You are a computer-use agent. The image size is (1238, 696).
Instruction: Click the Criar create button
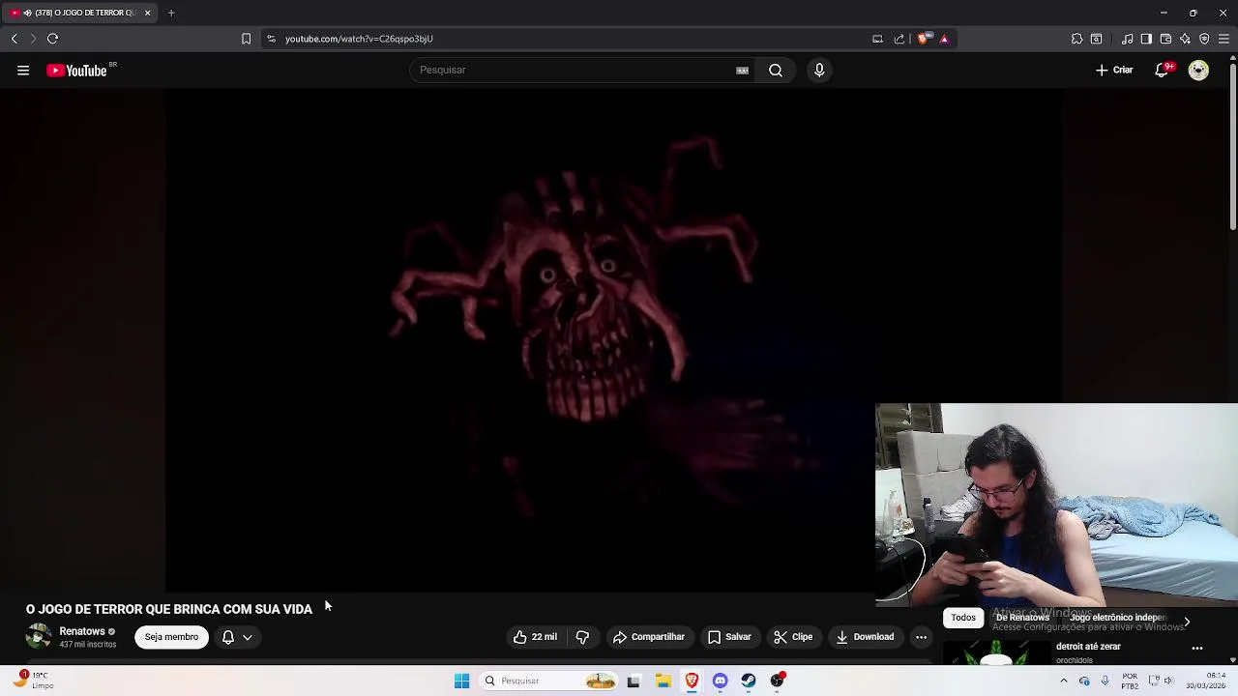pos(1114,70)
